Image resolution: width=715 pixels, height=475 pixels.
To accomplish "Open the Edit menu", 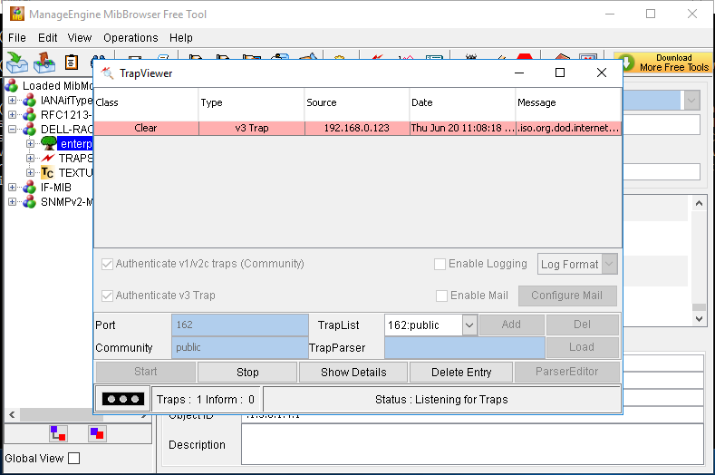I will tap(47, 38).
